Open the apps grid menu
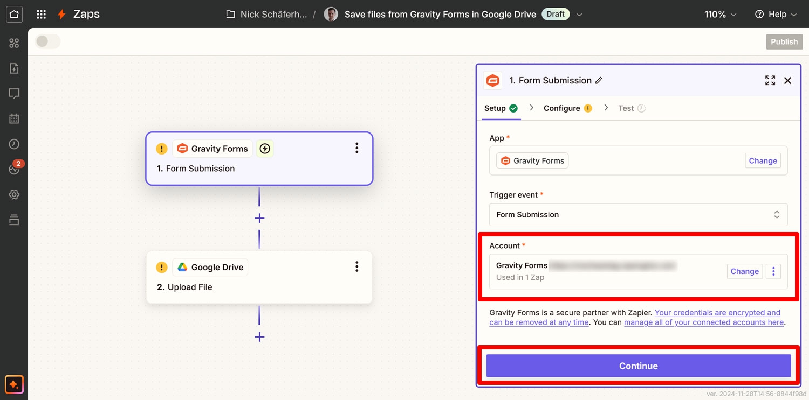Viewport: 809px width, 400px height. pos(41,15)
